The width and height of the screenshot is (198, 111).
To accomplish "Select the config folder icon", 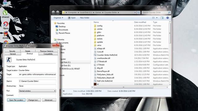I will (95, 26).
